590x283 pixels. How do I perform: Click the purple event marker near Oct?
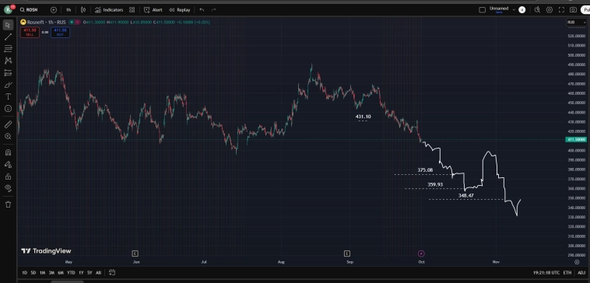pyautogui.click(x=421, y=253)
